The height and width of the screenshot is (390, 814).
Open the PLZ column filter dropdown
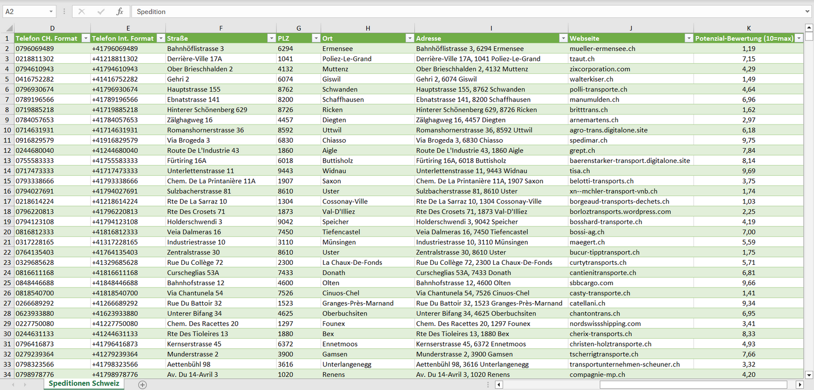(314, 38)
